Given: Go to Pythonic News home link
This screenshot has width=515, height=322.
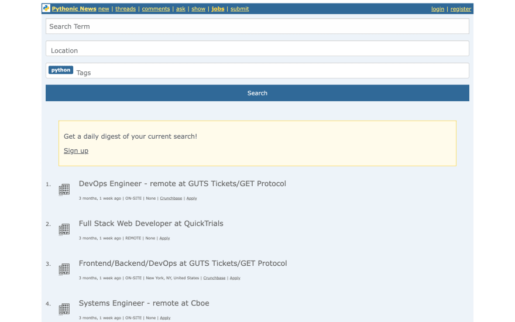Looking at the screenshot, I should coord(74,9).
